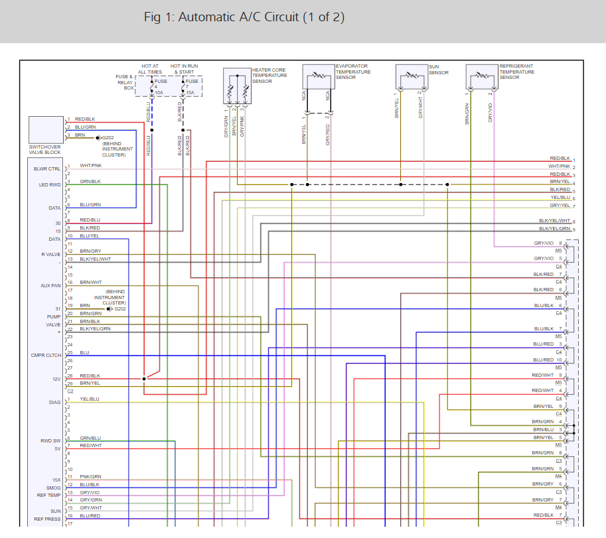Click the 'WHT/PNK 2' label on right edge

click(562, 167)
